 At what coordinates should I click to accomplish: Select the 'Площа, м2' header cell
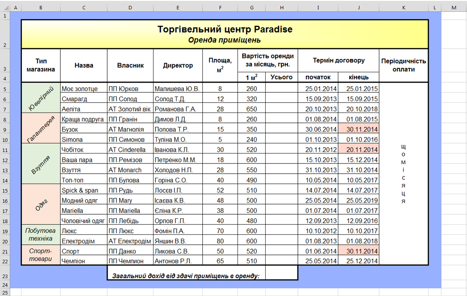(220, 66)
